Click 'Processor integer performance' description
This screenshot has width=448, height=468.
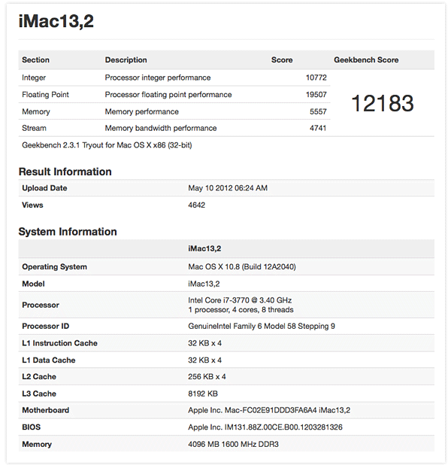[x=158, y=77]
